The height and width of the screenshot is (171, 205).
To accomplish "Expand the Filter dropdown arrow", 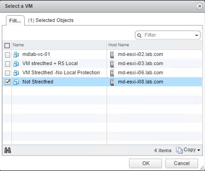I will click(x=196, y=35).
